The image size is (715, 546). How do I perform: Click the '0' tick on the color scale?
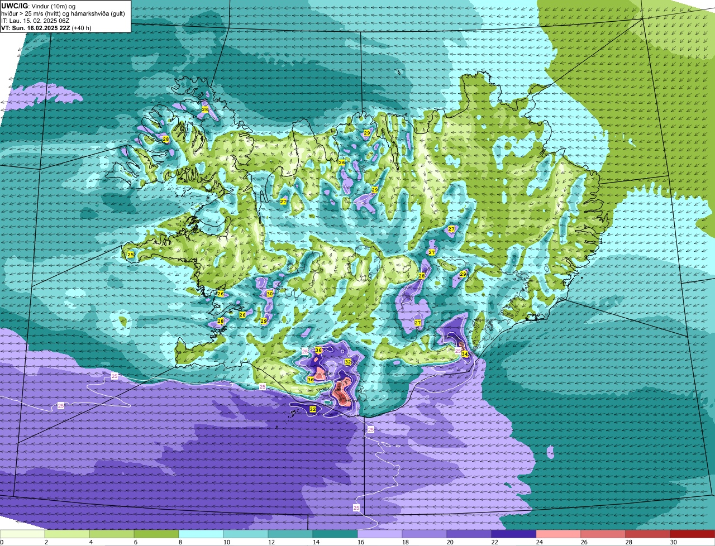(2, 542)
